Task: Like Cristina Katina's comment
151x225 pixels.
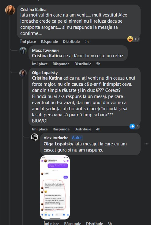Action: pos(28,42)
